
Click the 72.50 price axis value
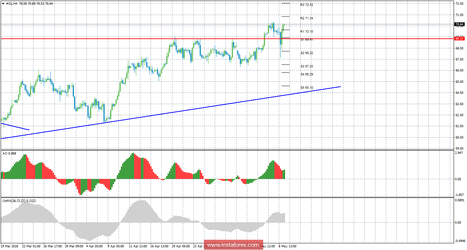[x=460, y=4]
